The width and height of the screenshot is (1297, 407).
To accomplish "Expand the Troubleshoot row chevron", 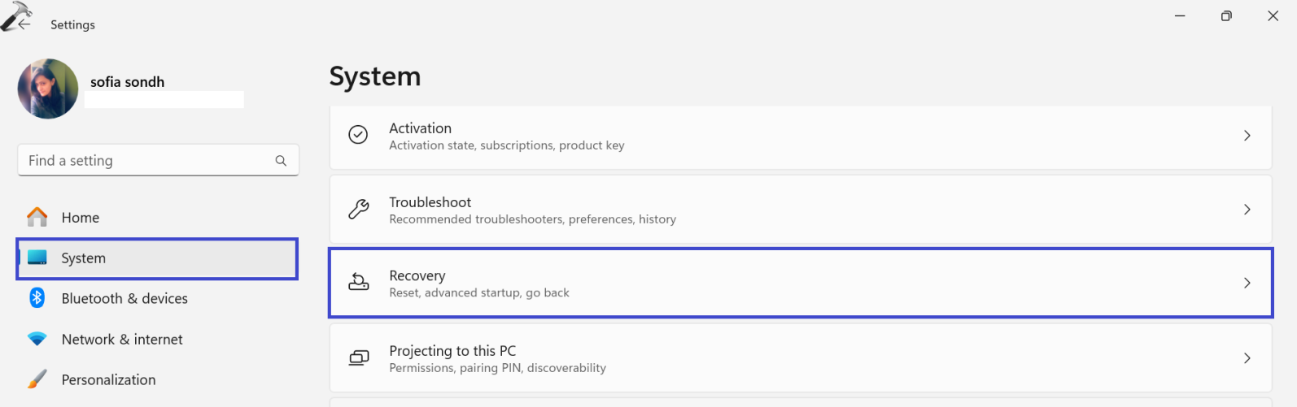I will pos(1247,210).
